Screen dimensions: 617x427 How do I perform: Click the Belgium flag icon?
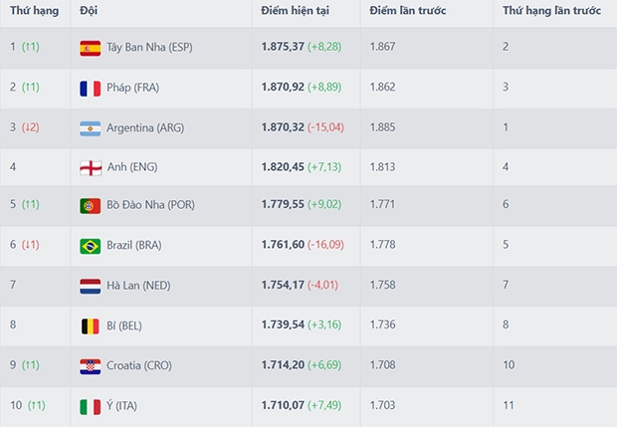point(90,325)
